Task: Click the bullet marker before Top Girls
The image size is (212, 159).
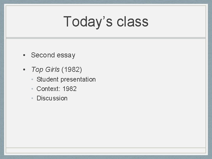Action: point(24,69)
